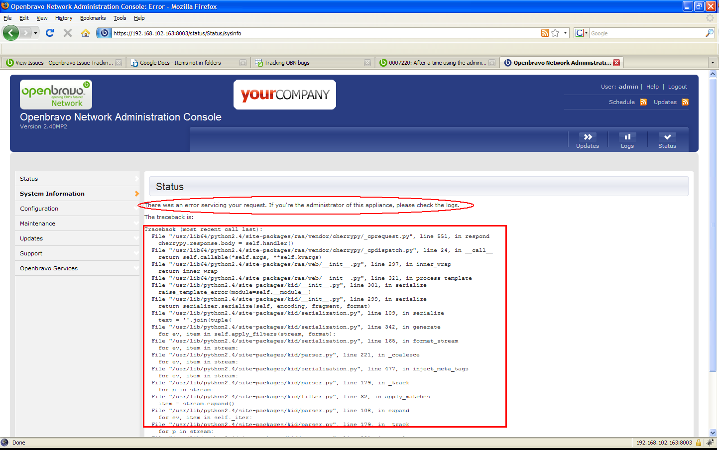Screen dimensions: 719x450
Task: Open the View menu
Action: [x=42, y=18]
